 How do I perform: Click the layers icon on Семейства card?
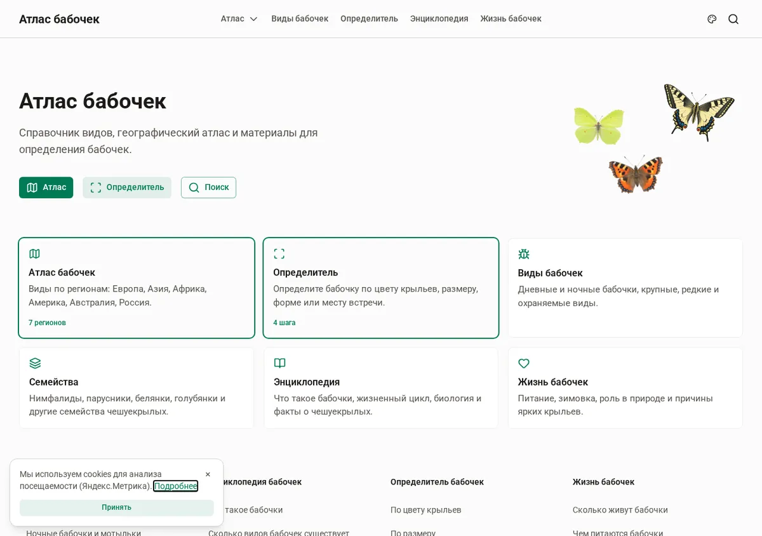[x=35, y=363]
